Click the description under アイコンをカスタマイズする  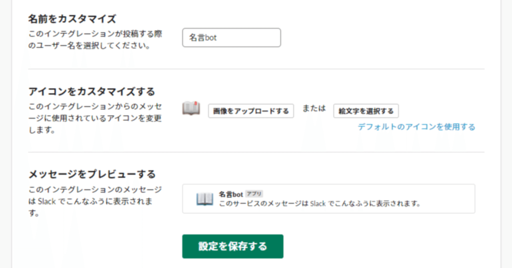(x=95, y=118)
